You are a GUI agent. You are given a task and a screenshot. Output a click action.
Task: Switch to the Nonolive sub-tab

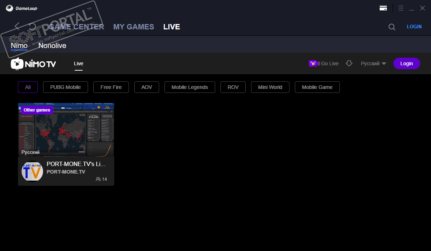(52, 46)
